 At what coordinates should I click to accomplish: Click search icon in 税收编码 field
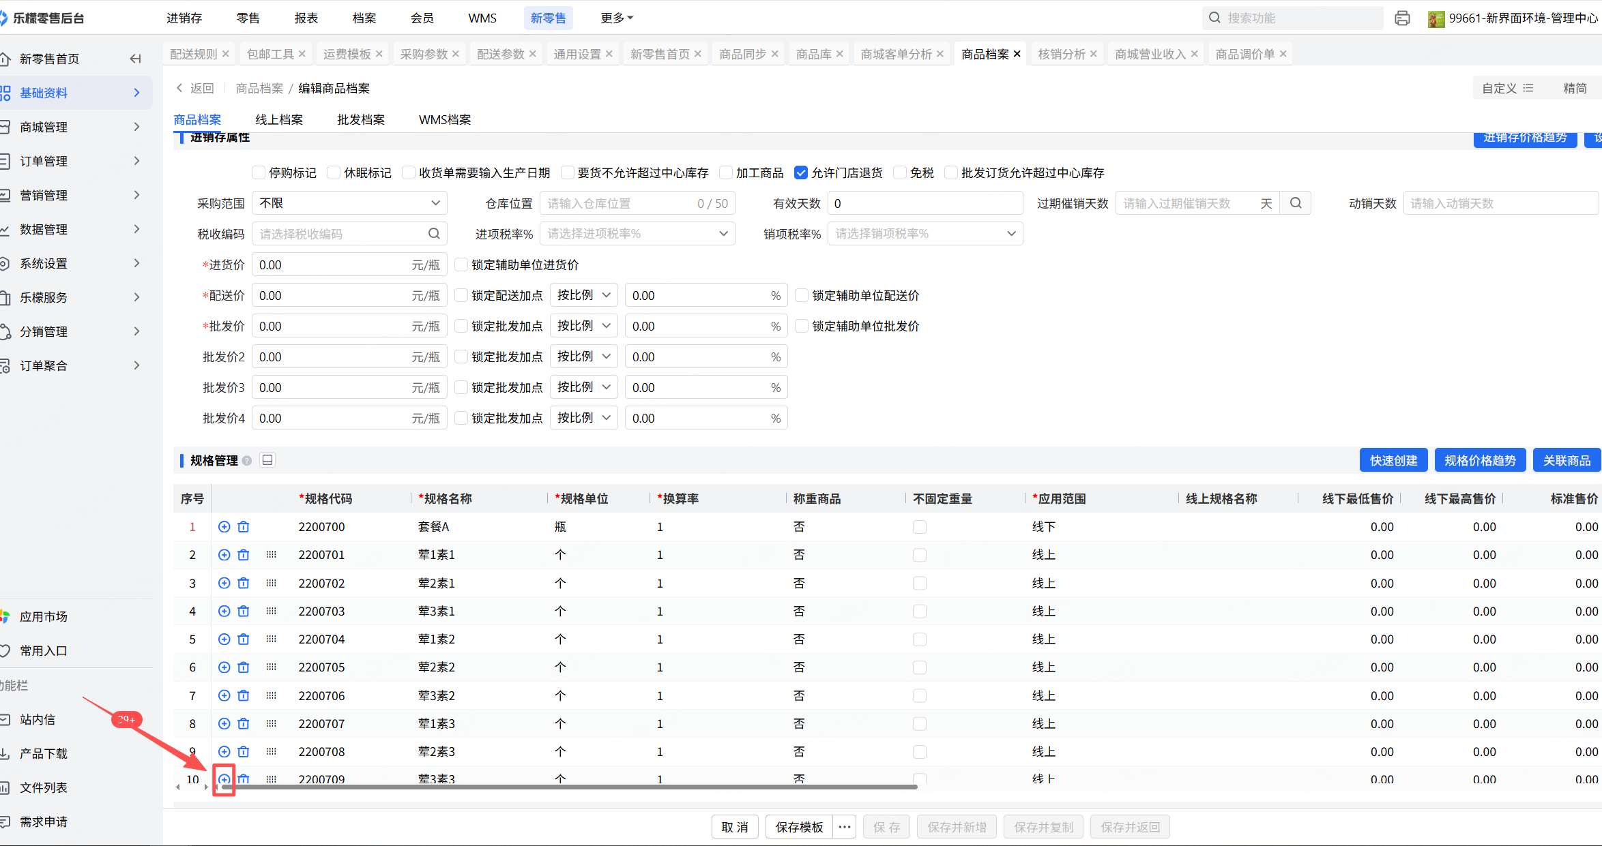click(434, 234)
